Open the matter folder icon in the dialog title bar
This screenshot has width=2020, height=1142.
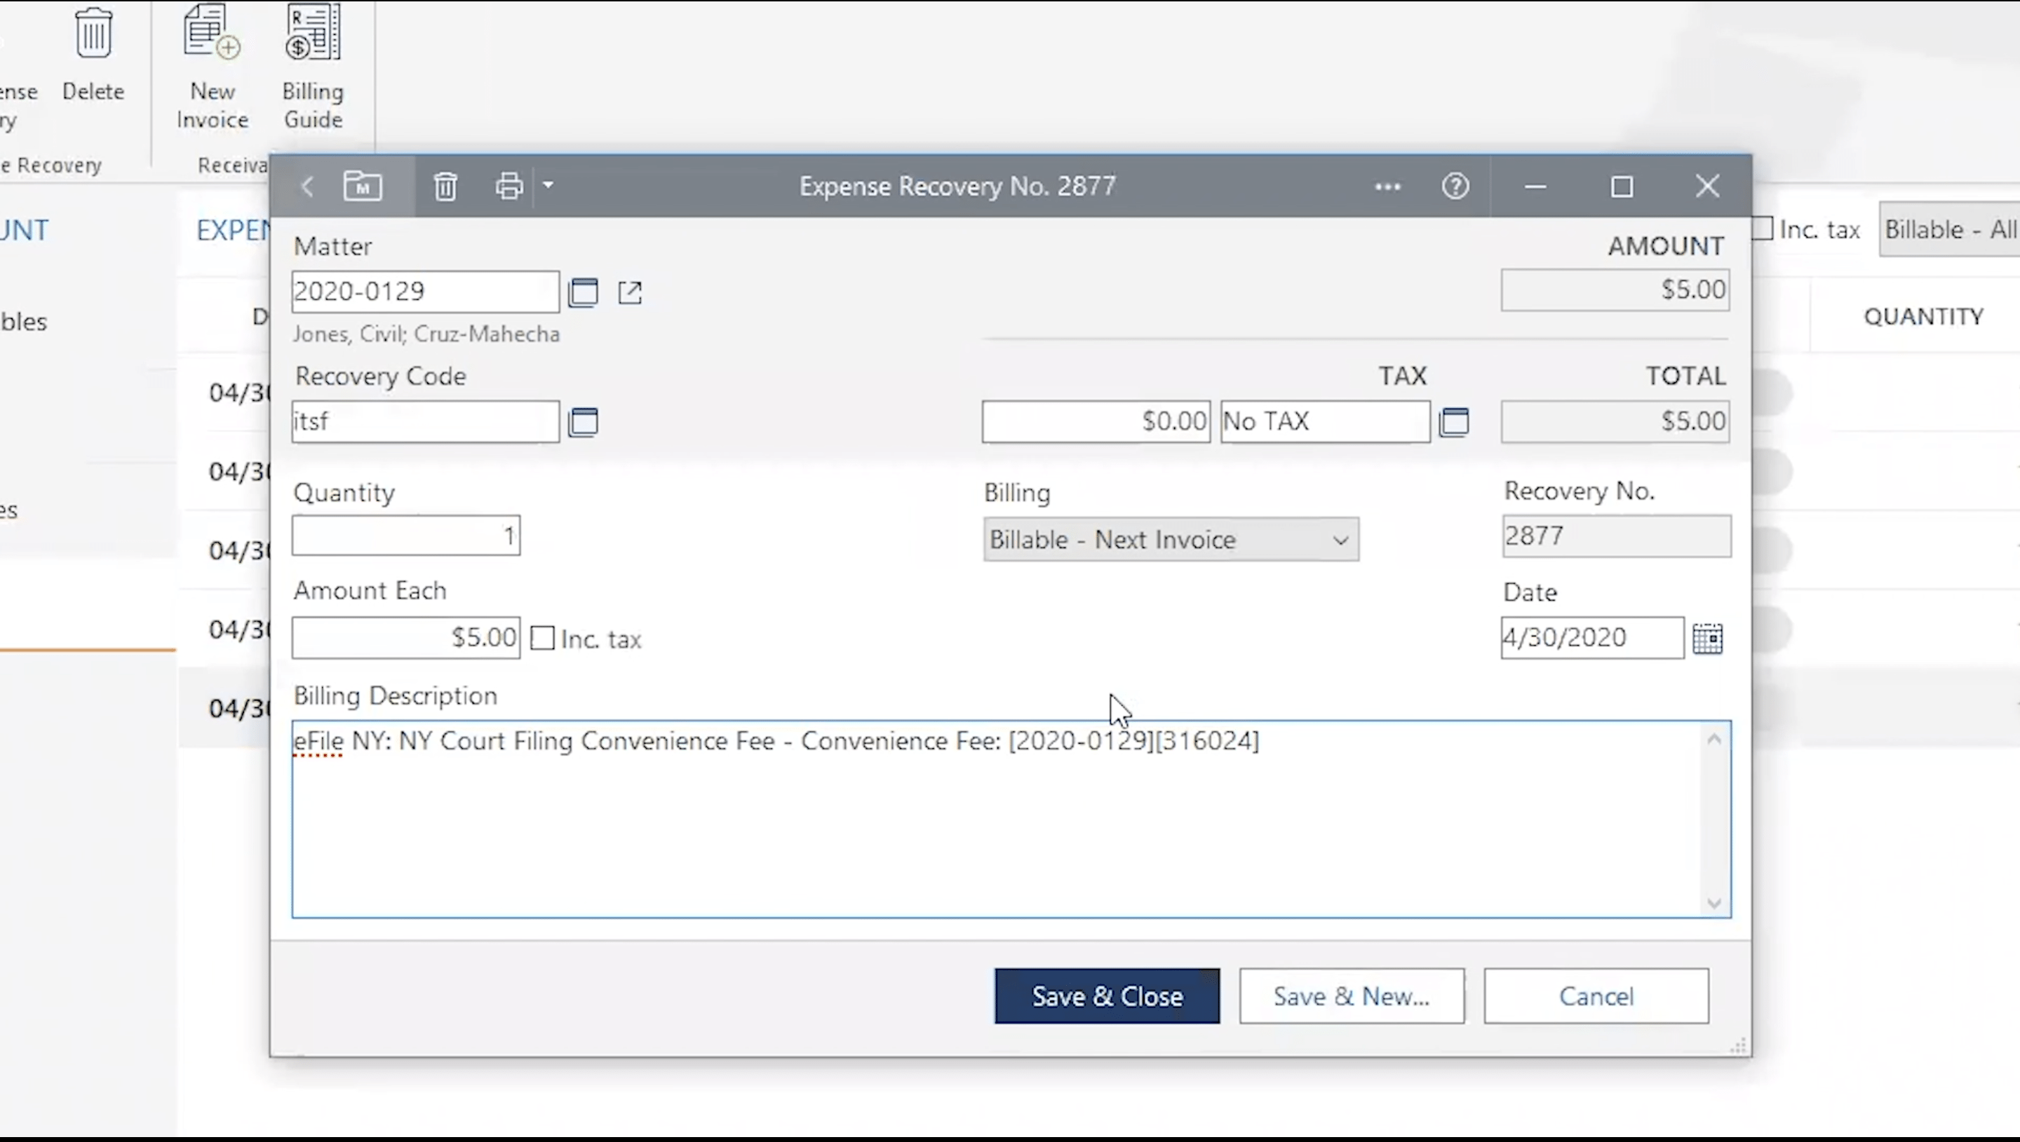[363, 186]
